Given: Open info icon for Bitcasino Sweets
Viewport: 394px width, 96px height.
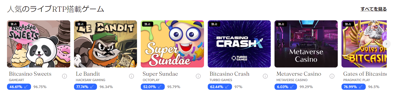Looking at the screenshot, I should [x=64, y=76].
